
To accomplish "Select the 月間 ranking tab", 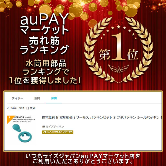I will click(x=54, y=98).
